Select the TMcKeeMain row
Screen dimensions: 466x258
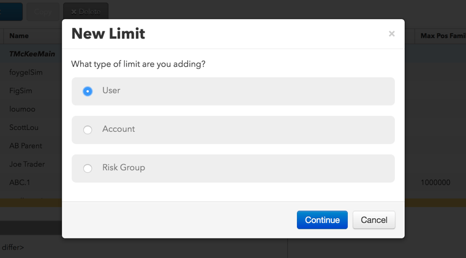(x=31, y=54)
